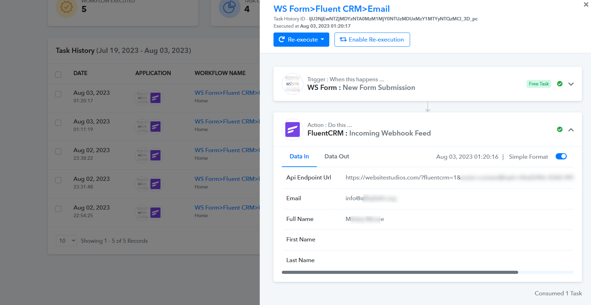Switch to the Data In tab
This screenshot has width=591, height=305.
pyautogui.click(x=299, y=157)
